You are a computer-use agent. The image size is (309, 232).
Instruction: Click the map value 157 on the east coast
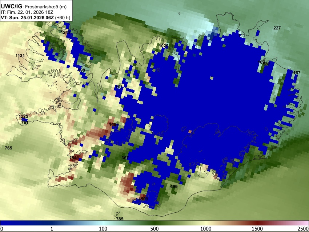tap(296, 73)
